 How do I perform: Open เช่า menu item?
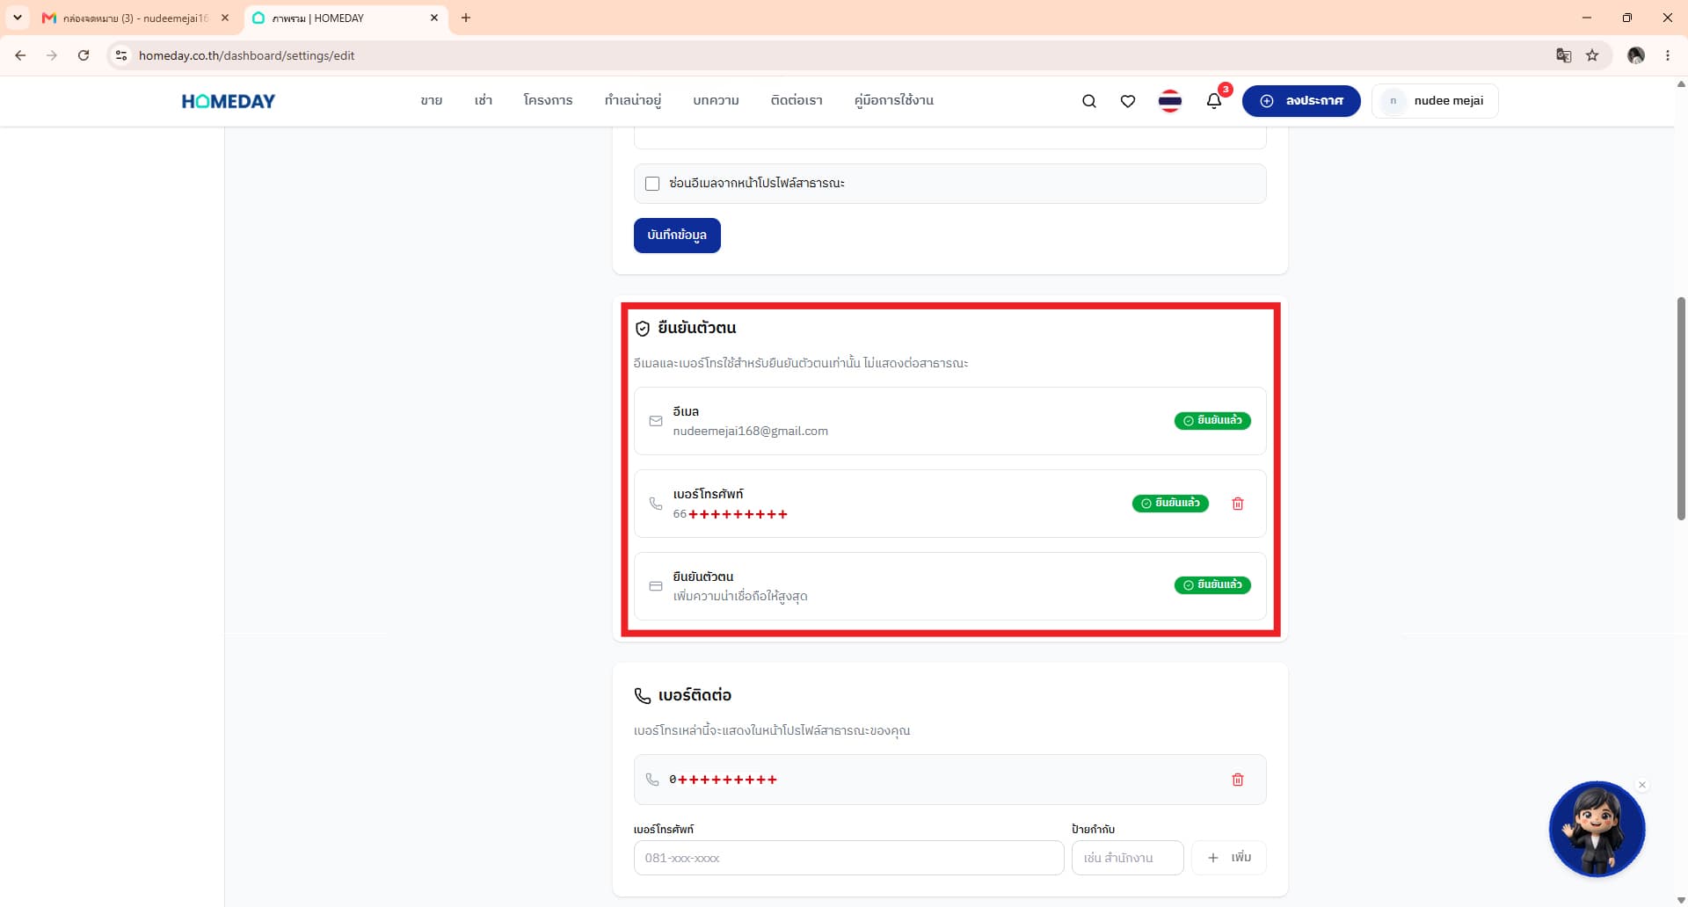[484, 100]
